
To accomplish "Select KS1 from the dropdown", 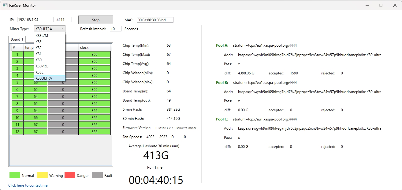I will pyautogui.click(x=39, y=54).
